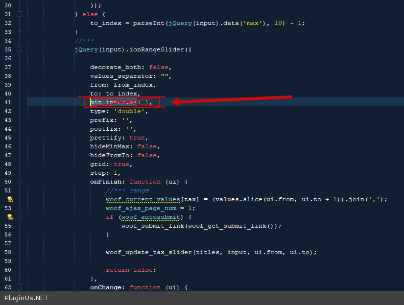404x305 pixels.
Task: Click the warning hint icon beside woof_autosubmit line
Action: [10, 217]
